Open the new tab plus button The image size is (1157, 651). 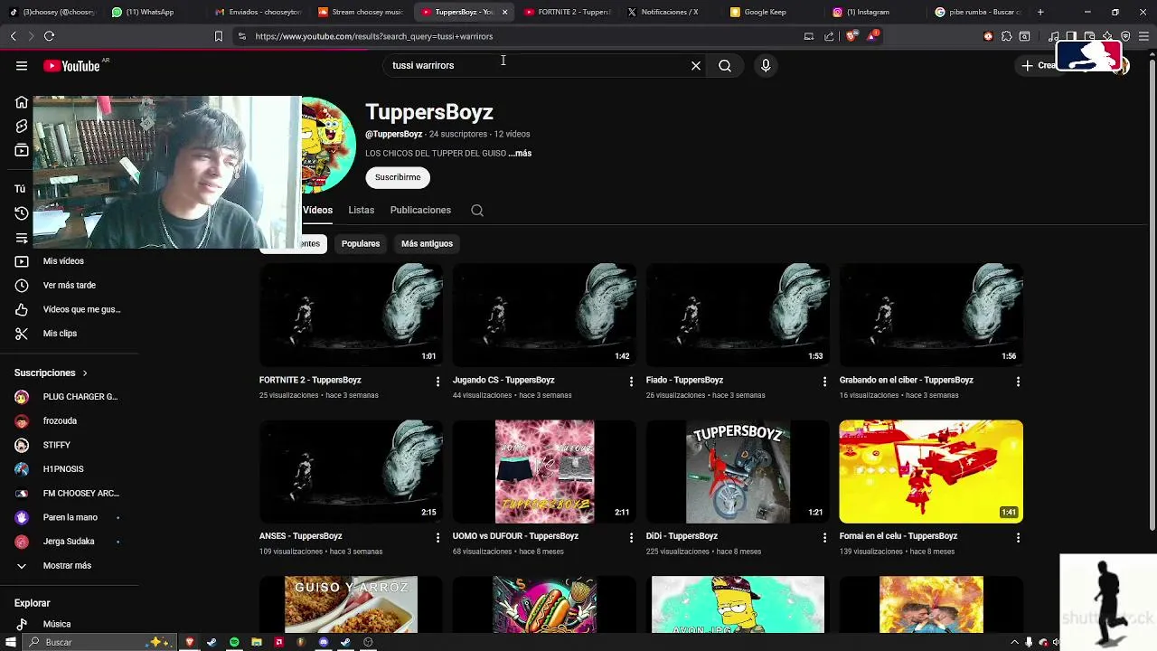tap(1040, 12)
